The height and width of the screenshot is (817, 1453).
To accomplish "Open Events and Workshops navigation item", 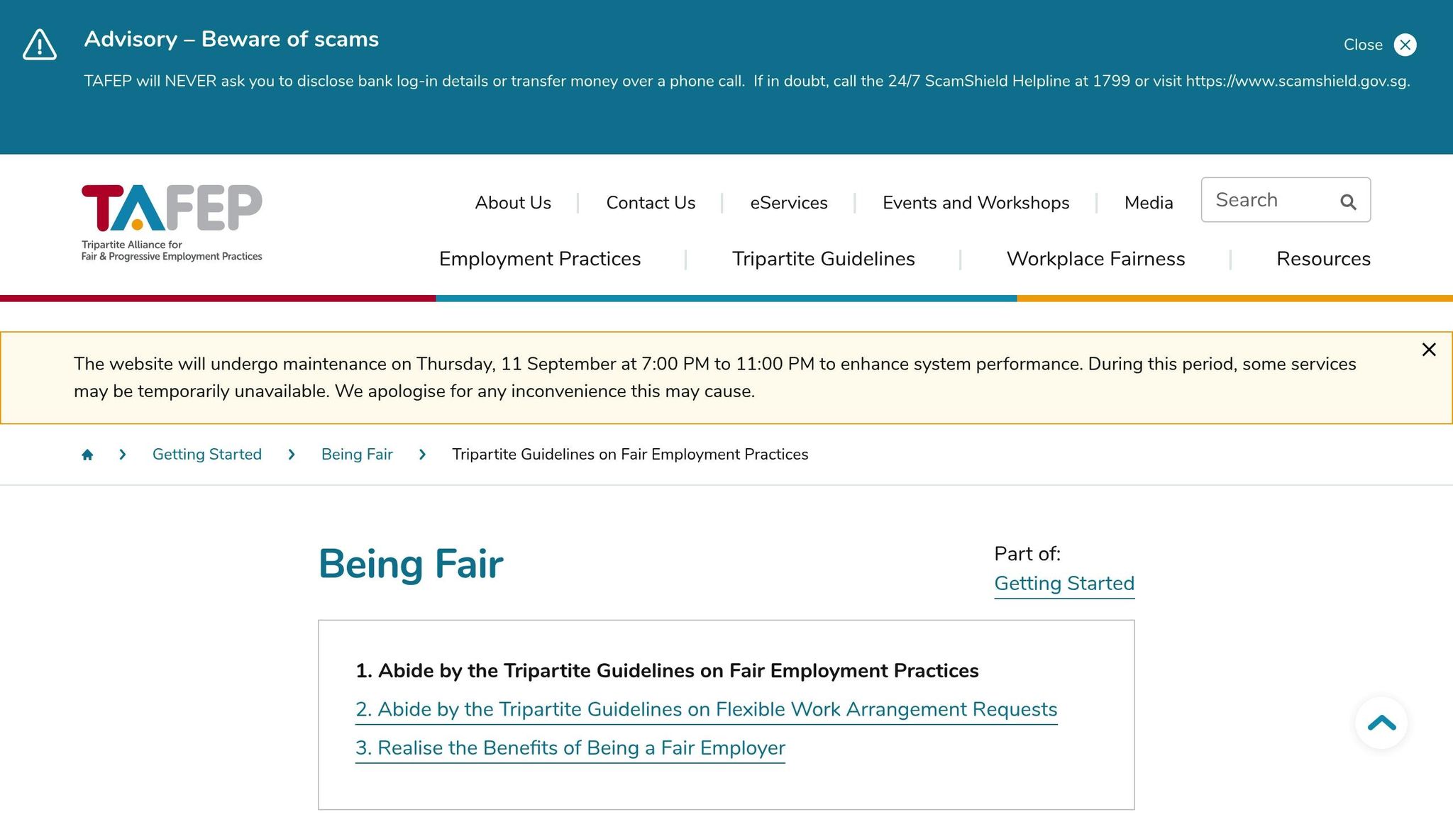I will [x=976, y=203].
